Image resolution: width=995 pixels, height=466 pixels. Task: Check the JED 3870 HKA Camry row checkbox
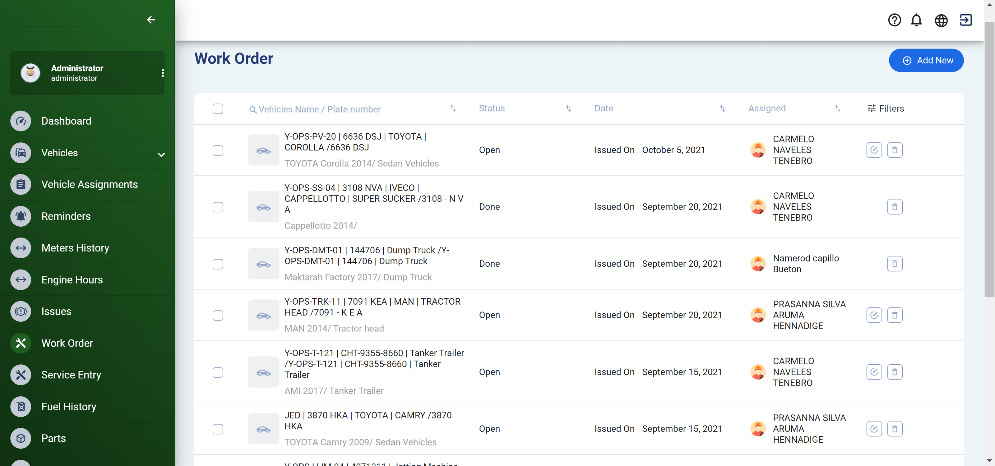pos(218,429)
